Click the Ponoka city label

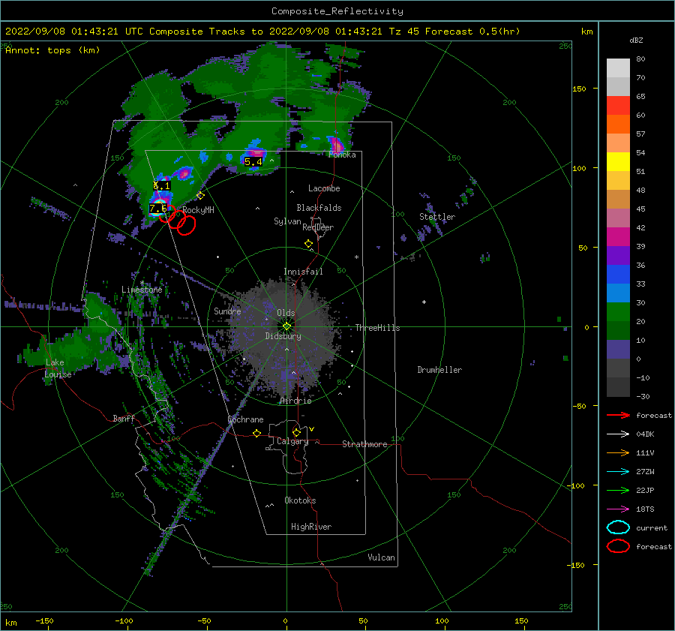coord(342,155)
